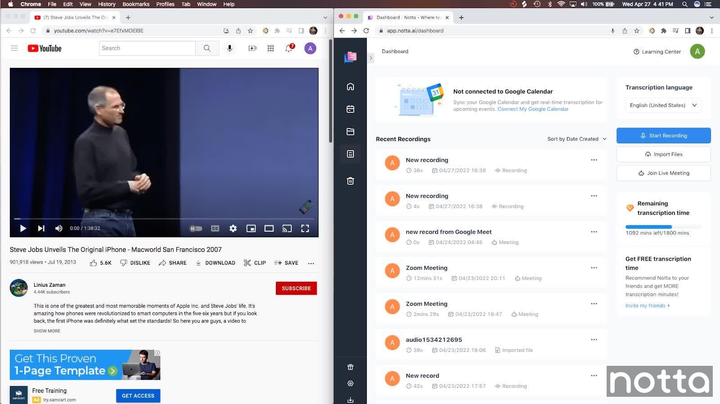Screen dimensions: 720x404
Task: Seek on the video progress bar
Action: (x=164, y=219)
